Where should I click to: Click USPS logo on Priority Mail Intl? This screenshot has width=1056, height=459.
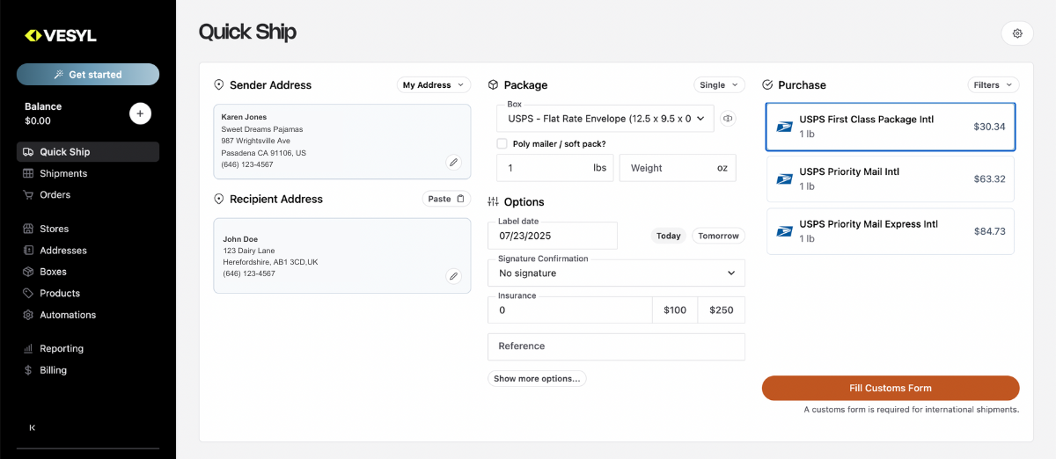pyautogui.click(x=784, y=179)
